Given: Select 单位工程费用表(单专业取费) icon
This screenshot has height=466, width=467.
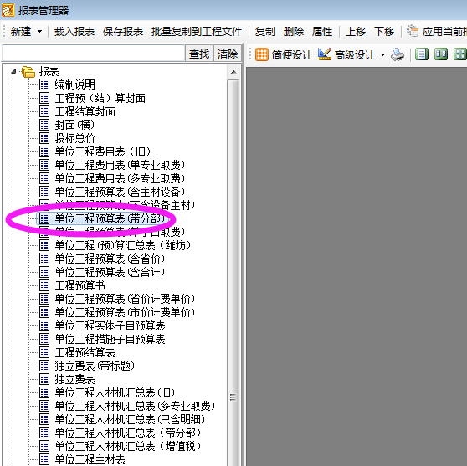Looking at the screenshot, I should point(44,165).
